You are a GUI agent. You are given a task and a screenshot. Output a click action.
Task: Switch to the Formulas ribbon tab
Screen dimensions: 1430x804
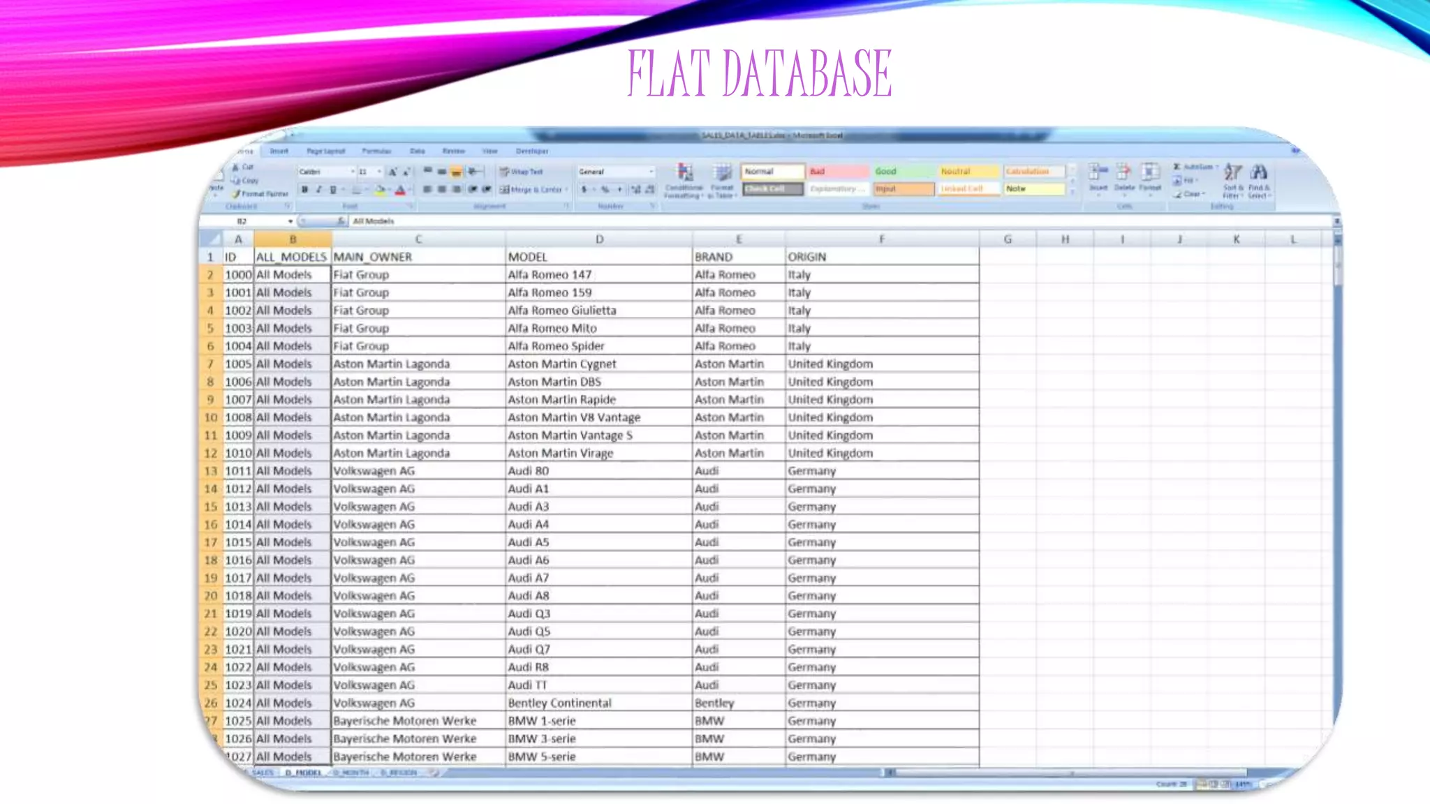[x=376, y=151]
